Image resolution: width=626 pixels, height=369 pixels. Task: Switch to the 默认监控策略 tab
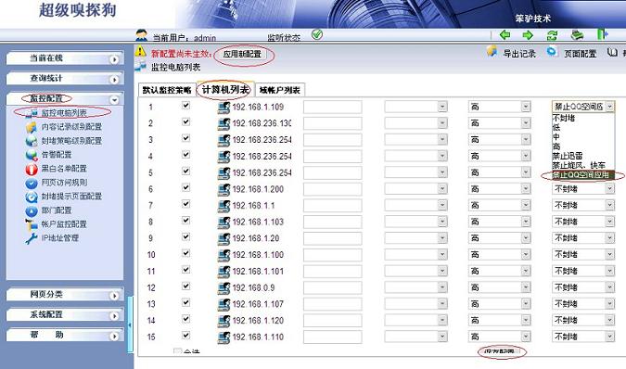pyautogui.click(x=167, y=91)
